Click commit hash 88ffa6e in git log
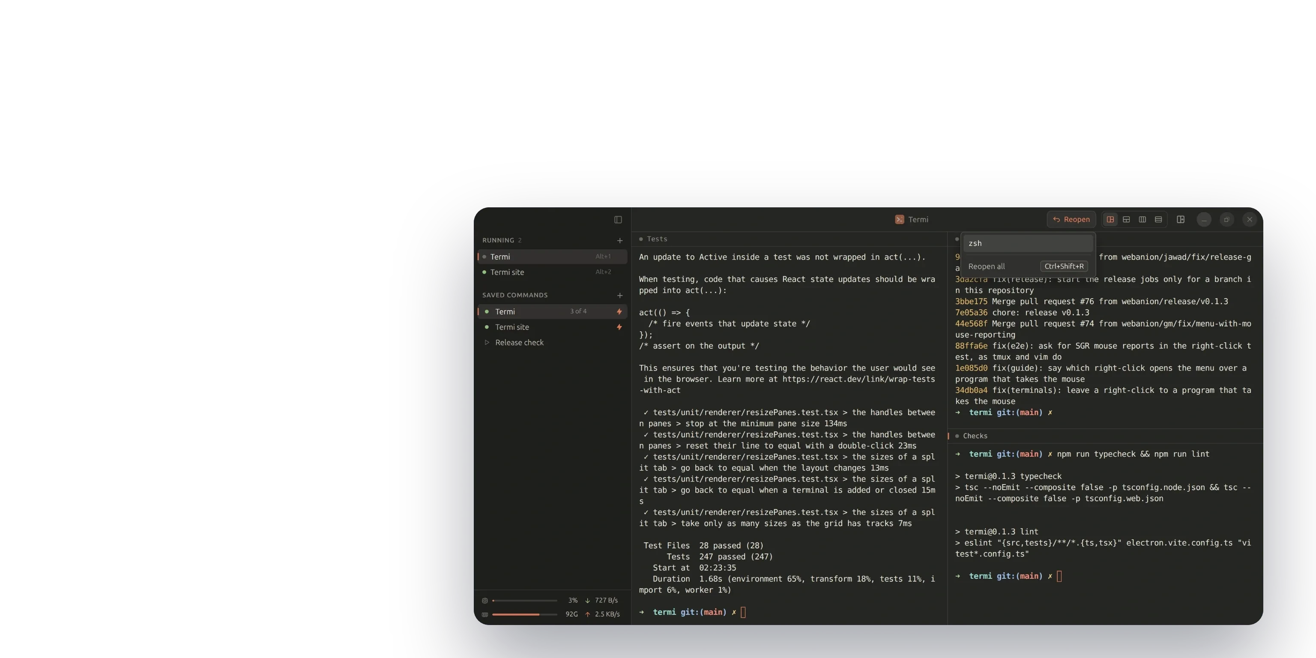Image resolution: width=1316 pixels, height=658 pixels. pyautogui.click(x=971, y=346)
